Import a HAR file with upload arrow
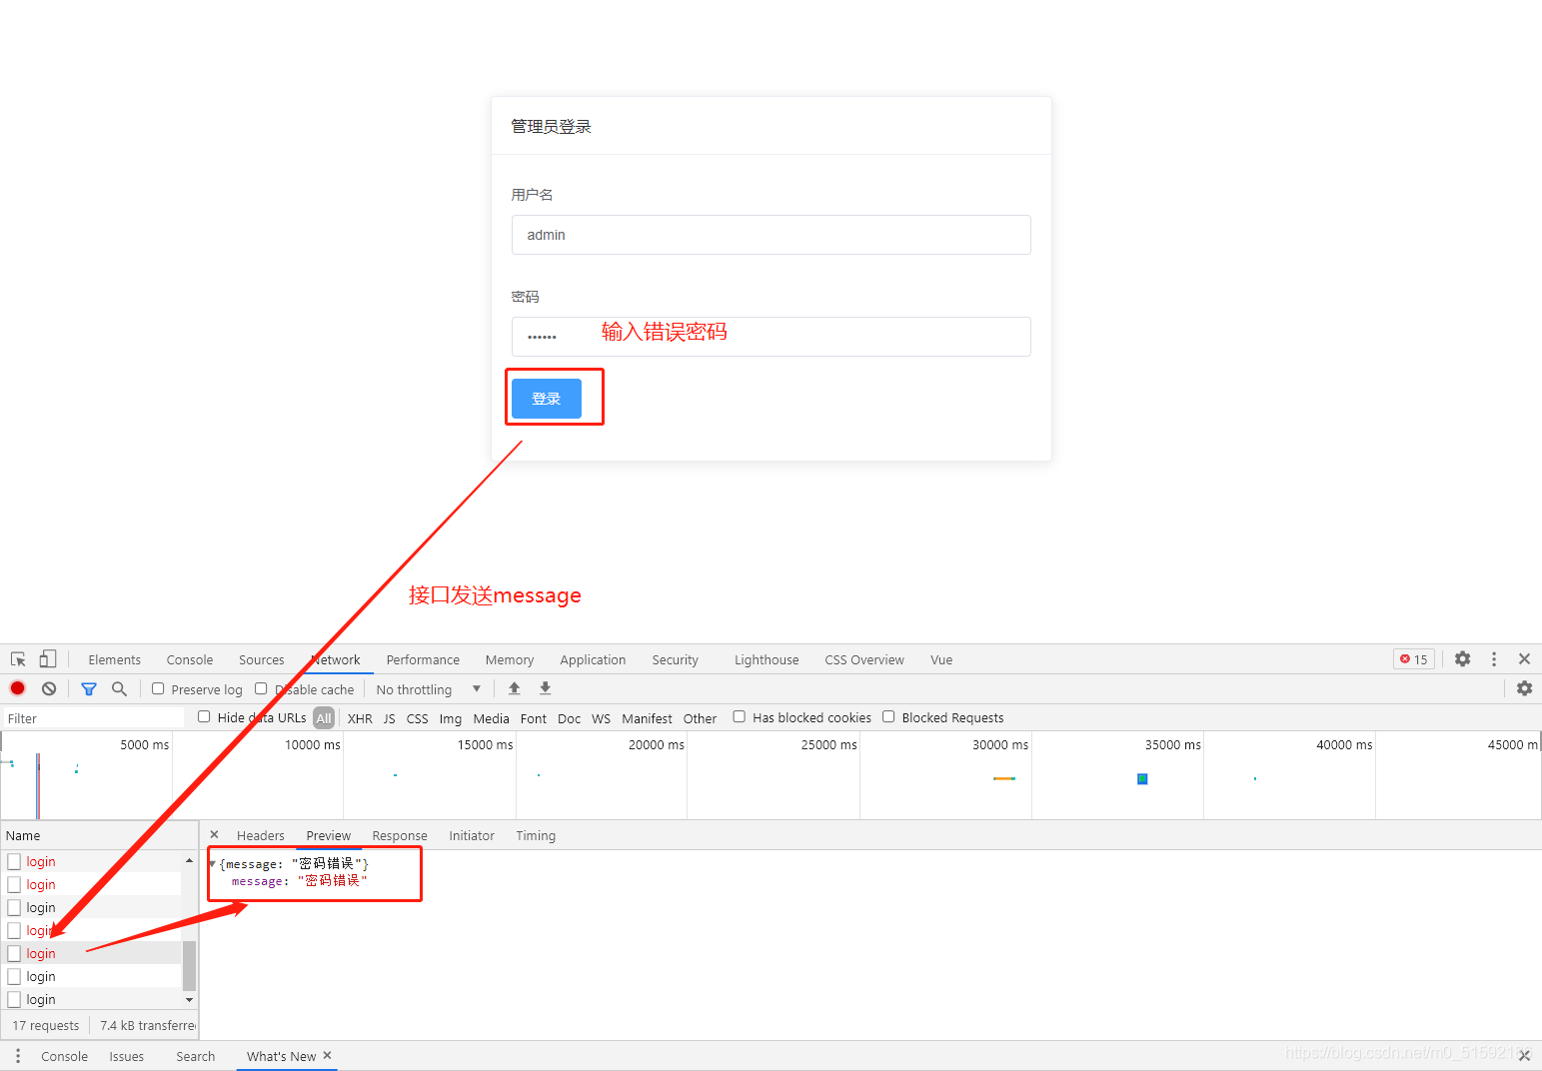 click(x=514, y=688)
